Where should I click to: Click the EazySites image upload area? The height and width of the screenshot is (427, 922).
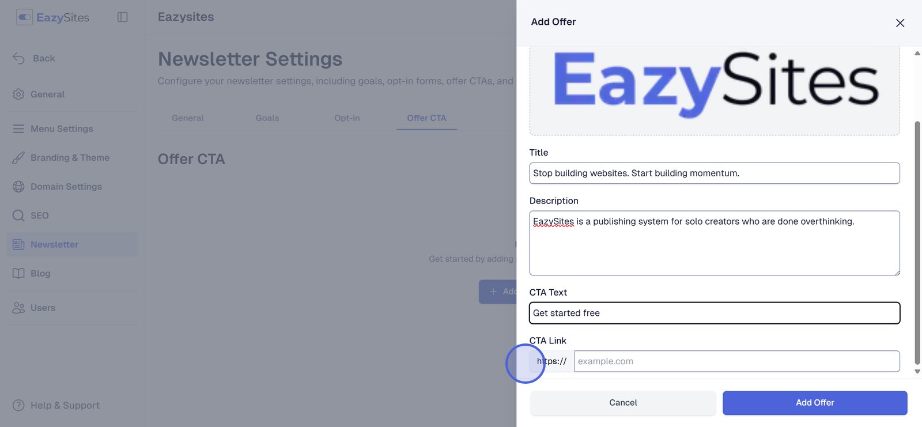click(714, 89)
